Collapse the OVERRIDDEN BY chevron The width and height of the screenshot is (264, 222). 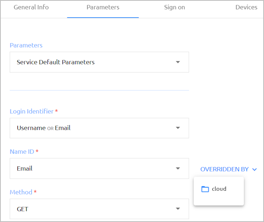point(255,170)
